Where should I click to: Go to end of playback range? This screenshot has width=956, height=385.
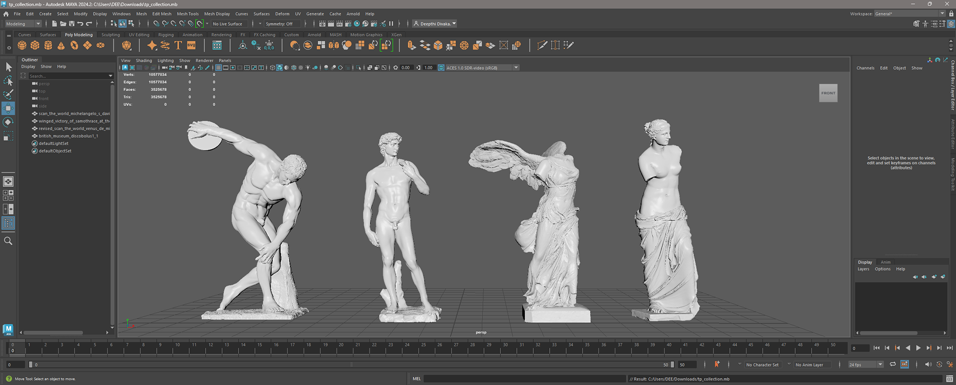(x=950, y=348)
